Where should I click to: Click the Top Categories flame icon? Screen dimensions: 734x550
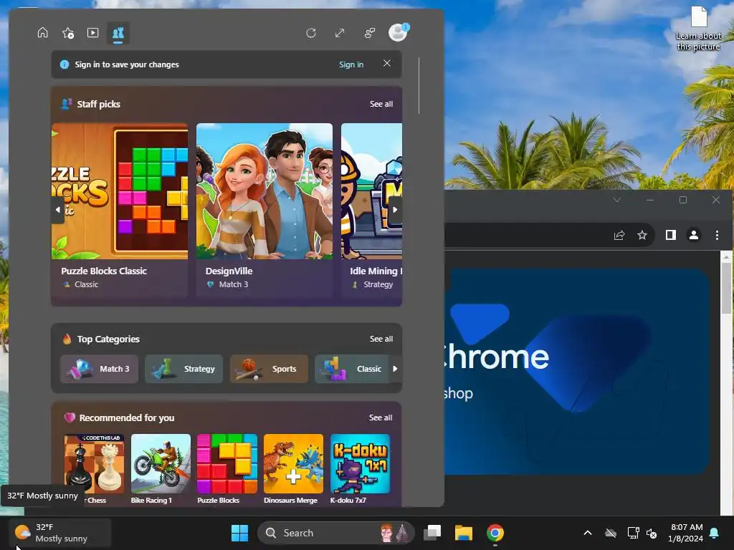click(67, 339)
